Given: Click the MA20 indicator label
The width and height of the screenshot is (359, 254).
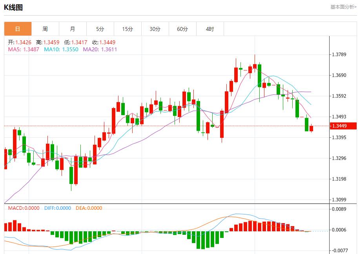Looking at the screenshot, I should (100, 49).
